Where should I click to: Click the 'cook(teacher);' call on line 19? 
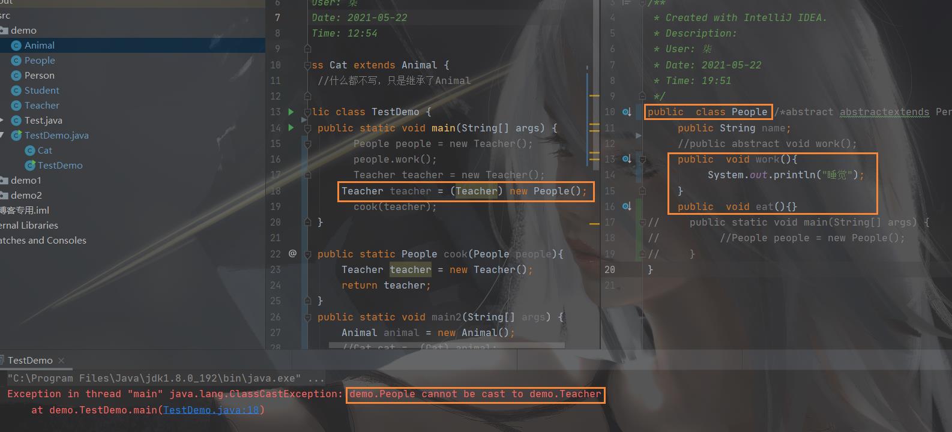[395, 206]
